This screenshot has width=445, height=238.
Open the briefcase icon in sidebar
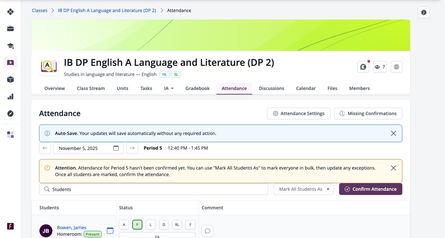pos(10,29)
